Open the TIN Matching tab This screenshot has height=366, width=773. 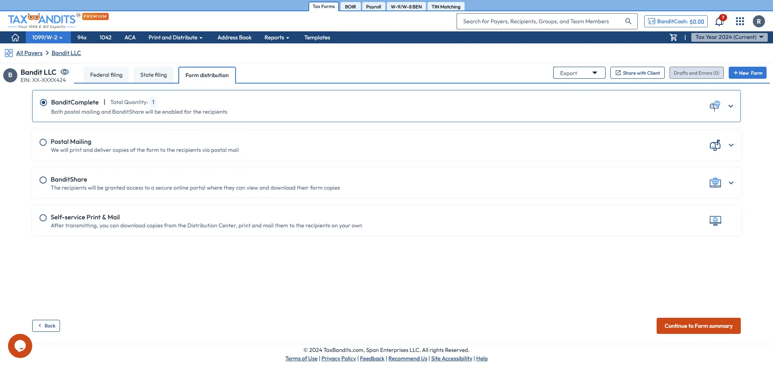coord(446,6)
